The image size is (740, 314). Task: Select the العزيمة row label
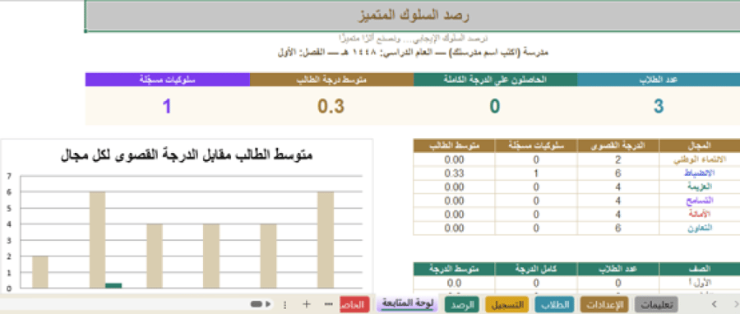700,187
